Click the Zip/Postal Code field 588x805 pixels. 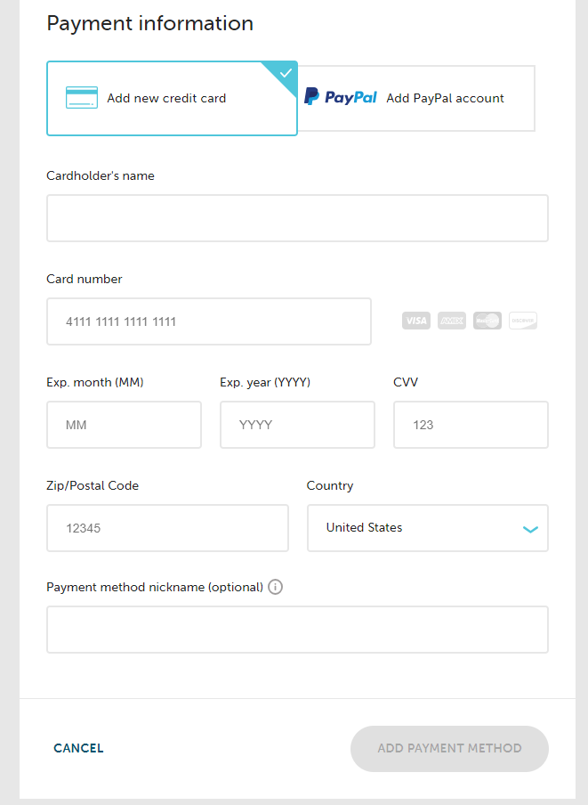point(167,528)
